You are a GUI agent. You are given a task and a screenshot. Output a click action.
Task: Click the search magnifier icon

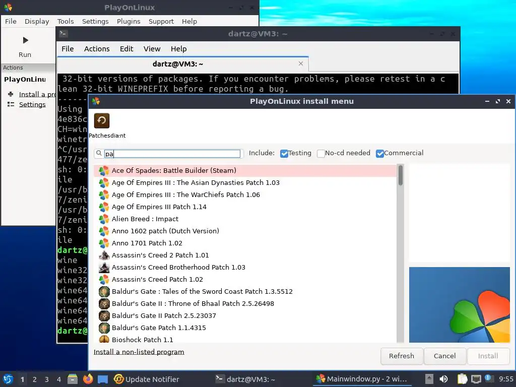pyautogui.click(x=99, y=153)
